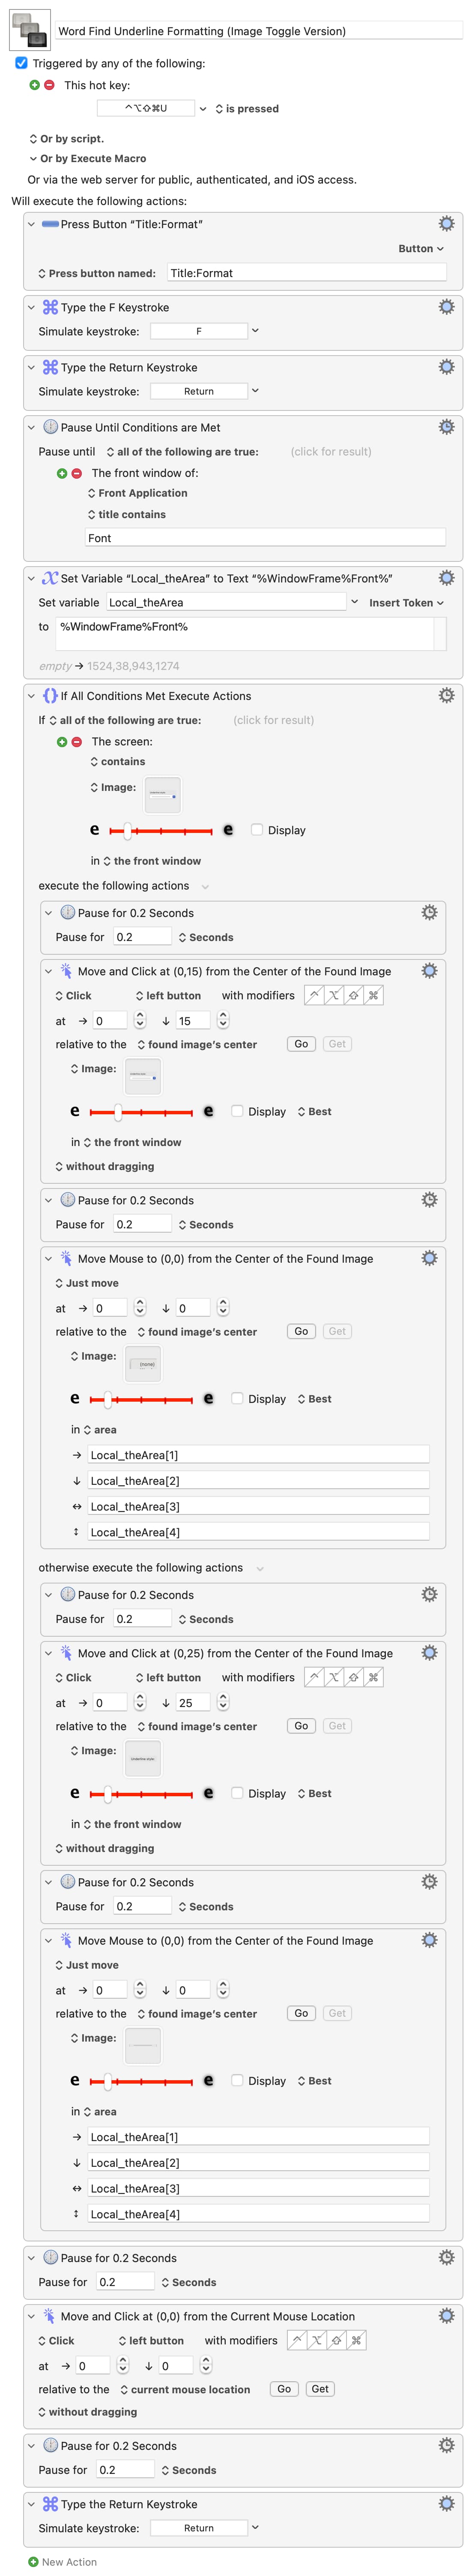Screen dimensions: 472x2576
Task: Open 'current mouse location' relative-to popup
Action: point(185,2389)
